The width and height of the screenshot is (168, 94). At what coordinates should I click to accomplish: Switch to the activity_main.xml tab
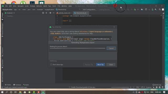tap(64, 13)
